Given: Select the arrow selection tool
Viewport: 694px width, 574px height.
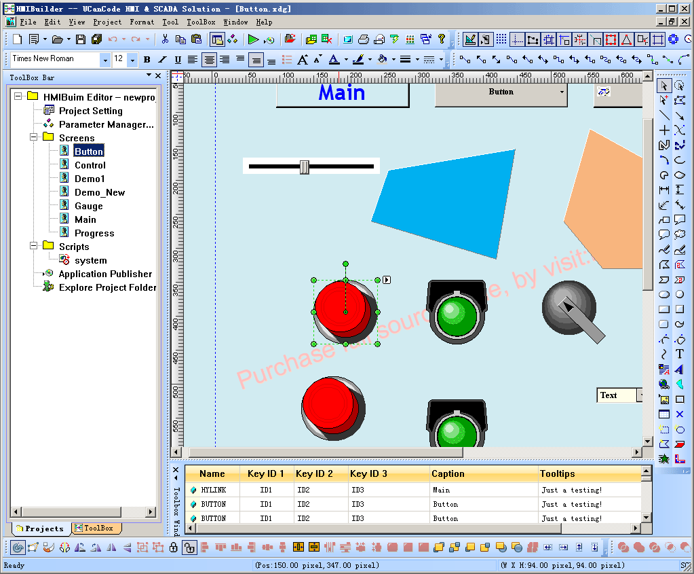Looking at the screenshot, I should pyautogui.click(x=663, y=85).
